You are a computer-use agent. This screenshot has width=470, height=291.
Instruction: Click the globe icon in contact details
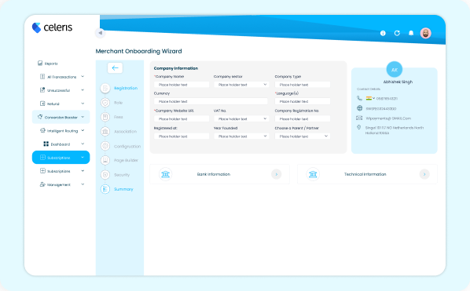(359, 108)
